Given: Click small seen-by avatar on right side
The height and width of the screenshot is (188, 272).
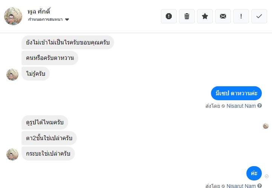Looking at the screenshot, I should (266, 126).
